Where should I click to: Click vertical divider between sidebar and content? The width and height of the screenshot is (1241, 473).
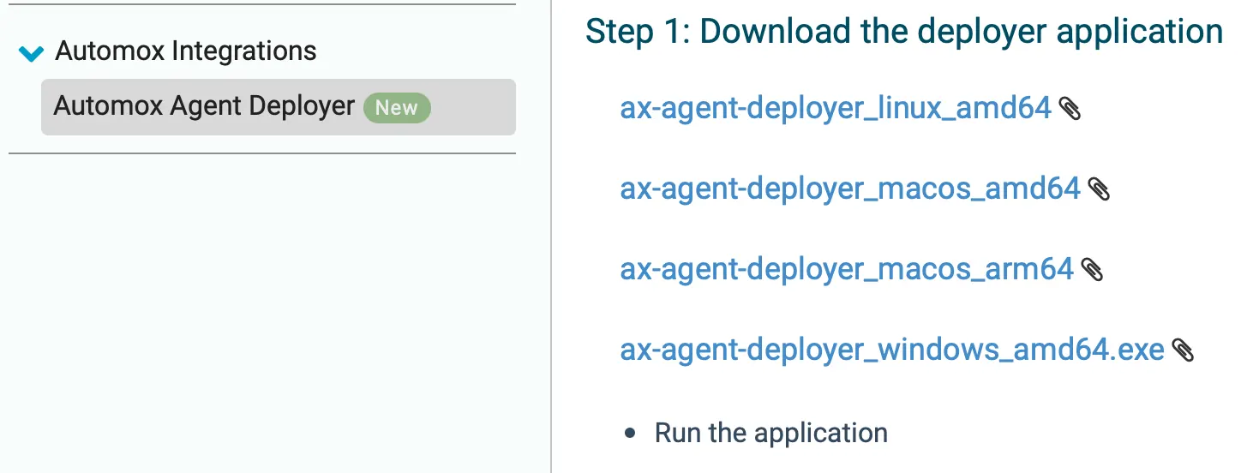pos(551,257)
